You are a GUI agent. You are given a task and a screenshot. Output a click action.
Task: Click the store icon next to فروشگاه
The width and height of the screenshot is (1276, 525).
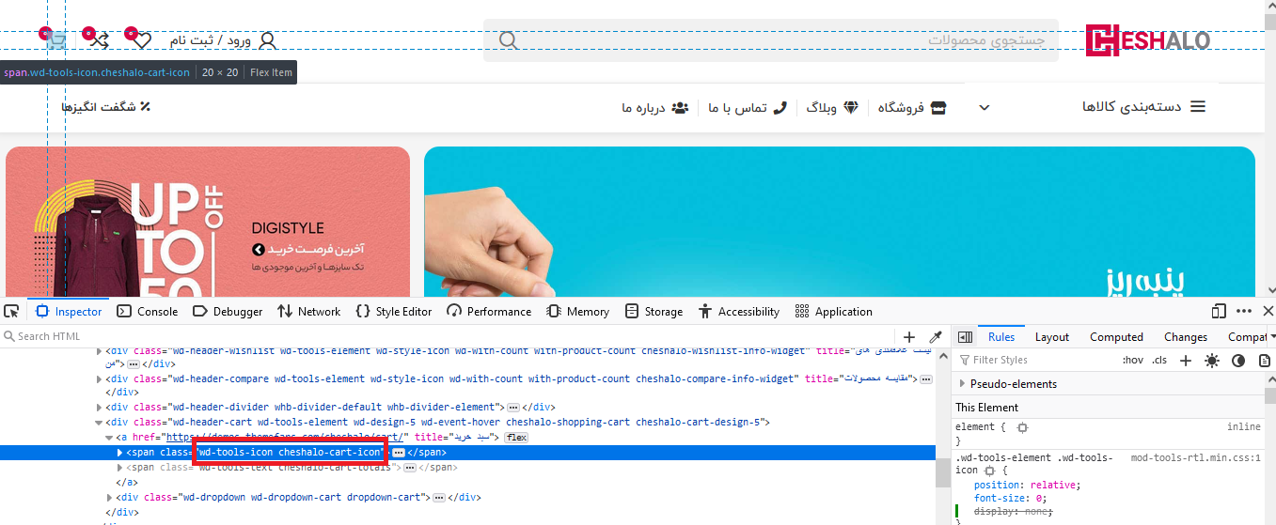(937, 107)
